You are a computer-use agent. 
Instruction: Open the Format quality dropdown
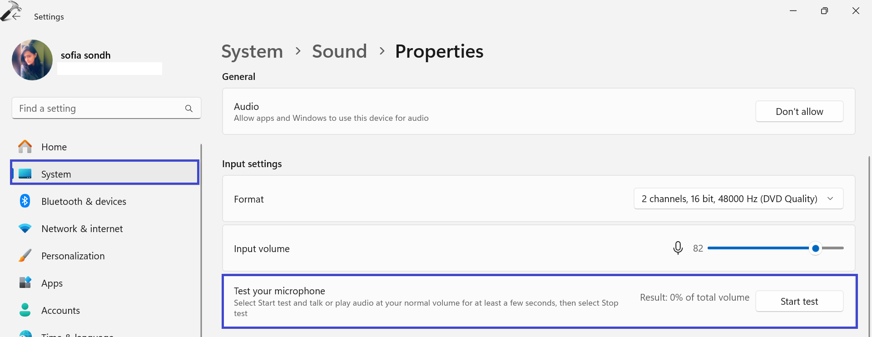pos(729,199)
